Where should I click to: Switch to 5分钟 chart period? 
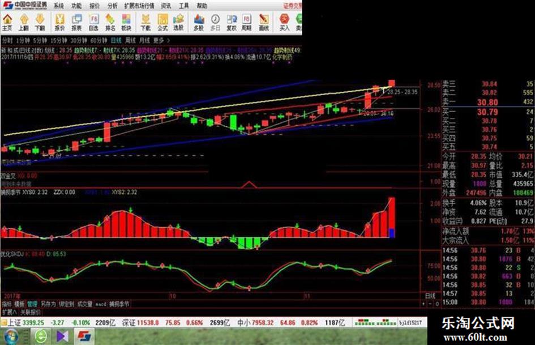[40, 40]
